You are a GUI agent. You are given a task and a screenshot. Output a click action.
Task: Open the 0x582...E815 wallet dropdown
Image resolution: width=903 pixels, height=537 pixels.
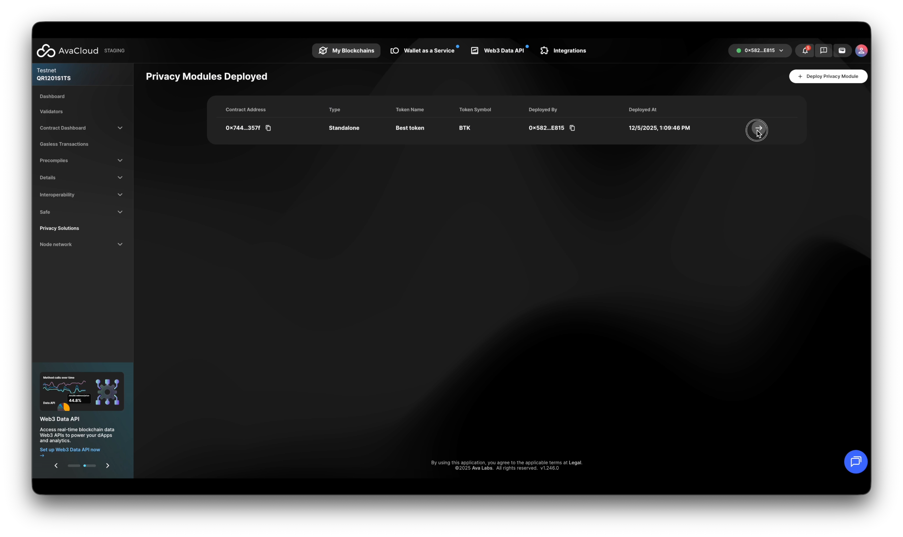pos(760,51)
